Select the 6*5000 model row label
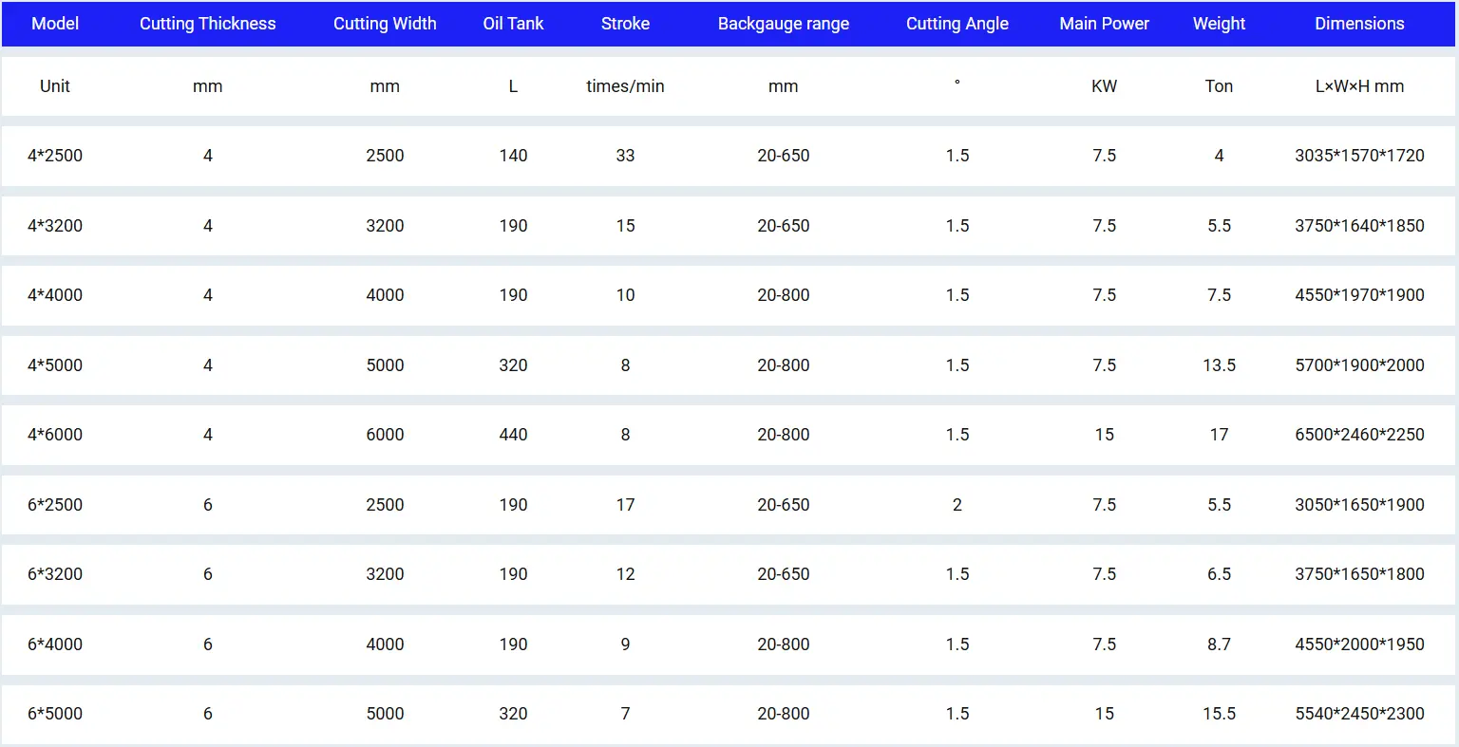 pos(55,714)
